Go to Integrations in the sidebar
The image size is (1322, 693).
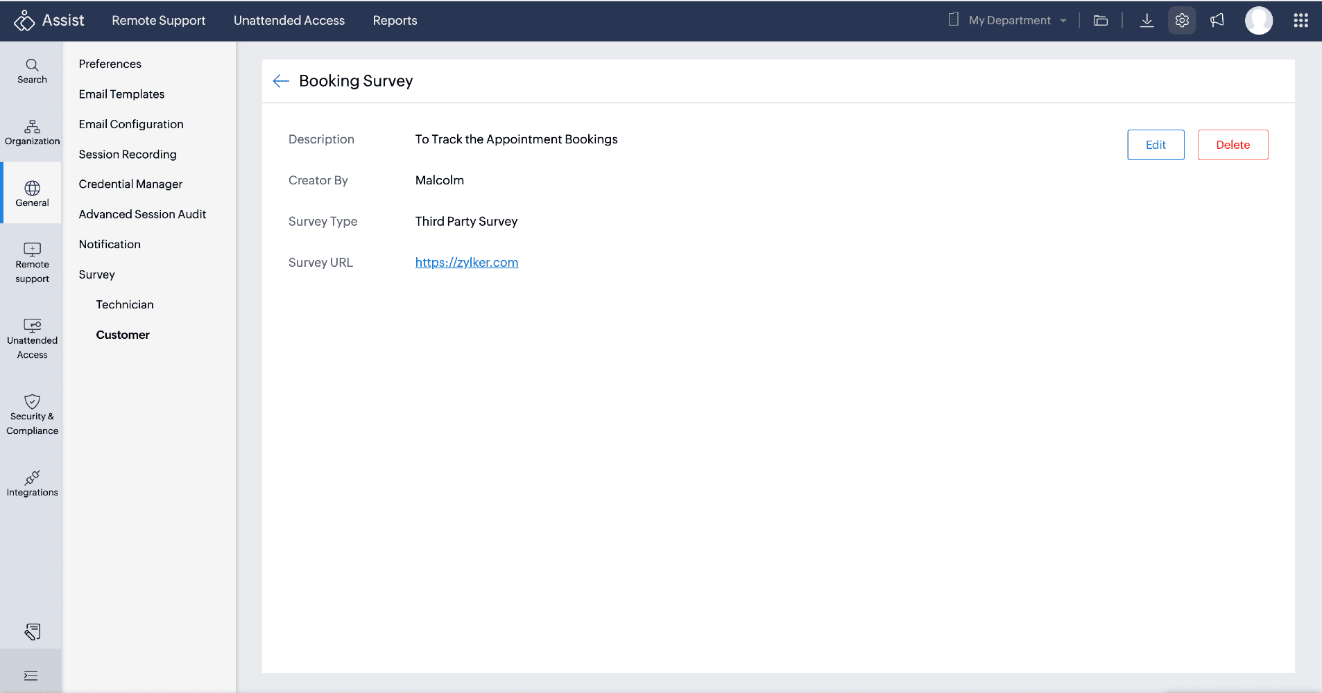pyautogui.click(x=32, y=484)
